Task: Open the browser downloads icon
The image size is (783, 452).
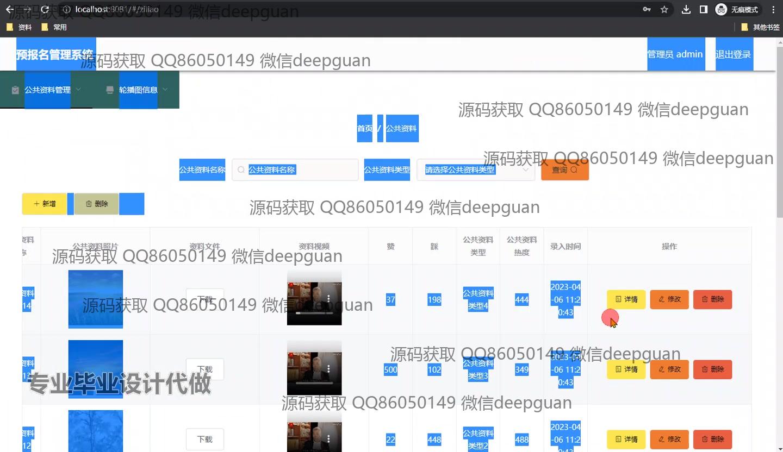Action: 686,9
